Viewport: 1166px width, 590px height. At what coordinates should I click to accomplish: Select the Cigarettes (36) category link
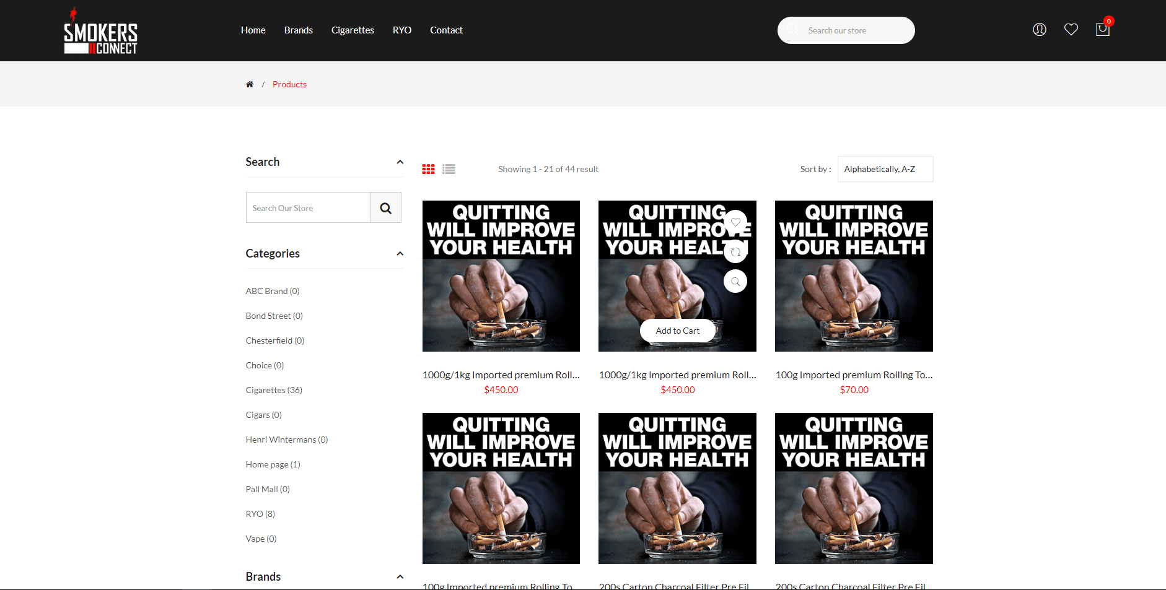click(x=274, y=390)
